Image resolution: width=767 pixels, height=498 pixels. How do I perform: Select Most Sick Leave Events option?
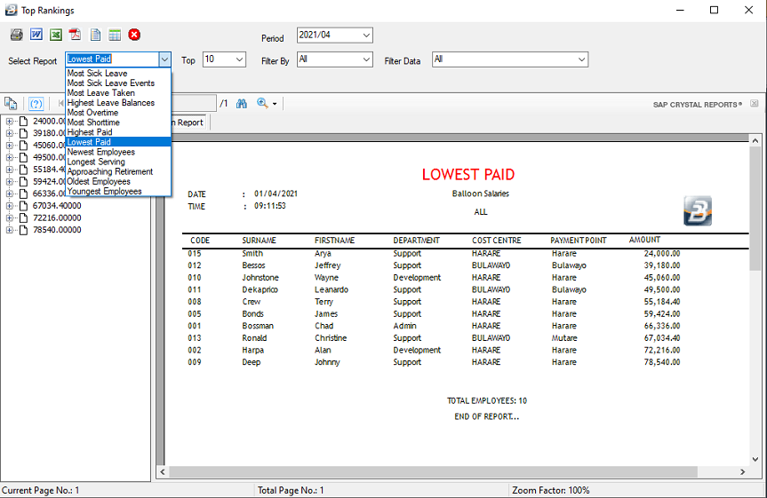pos(118,83)
